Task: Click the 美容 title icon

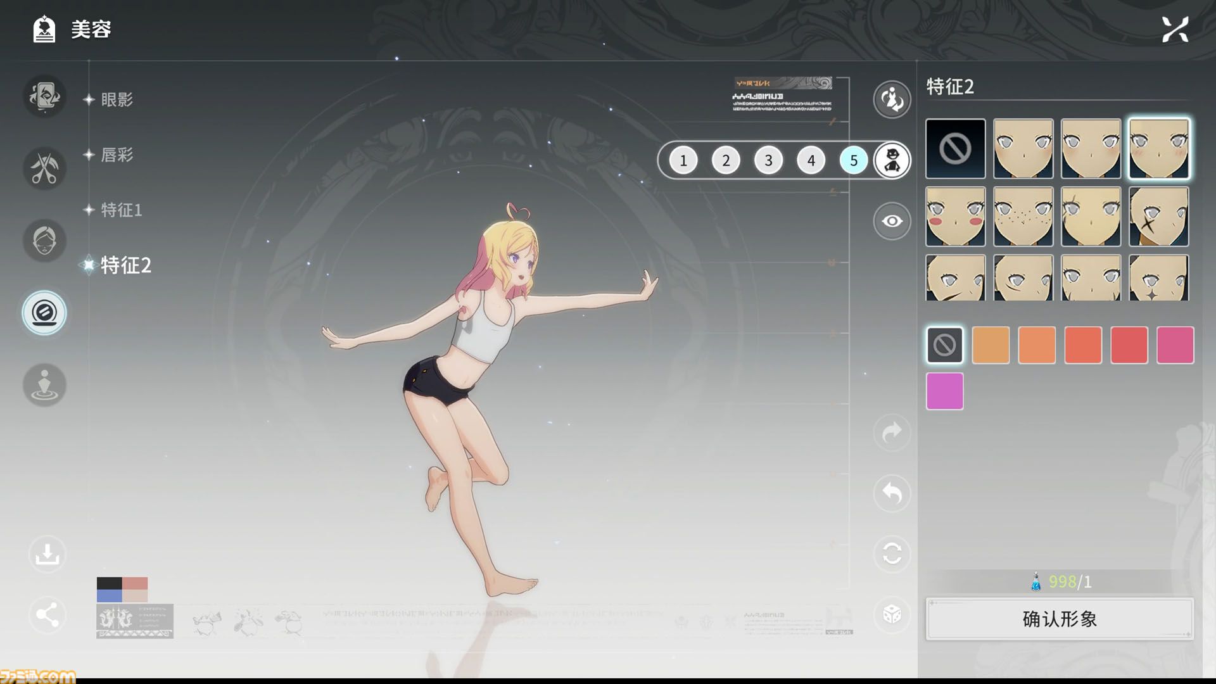Action: [x=44, y=29]
